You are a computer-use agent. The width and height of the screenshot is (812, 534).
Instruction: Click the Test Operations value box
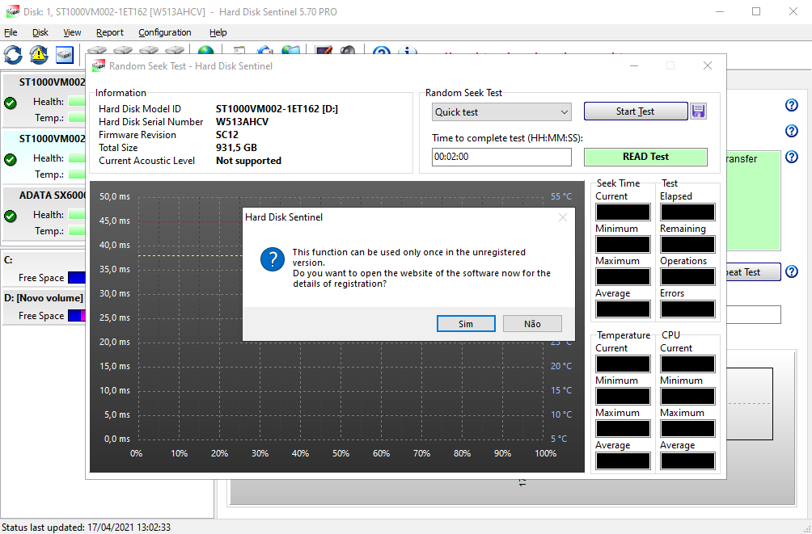(687, 277)
